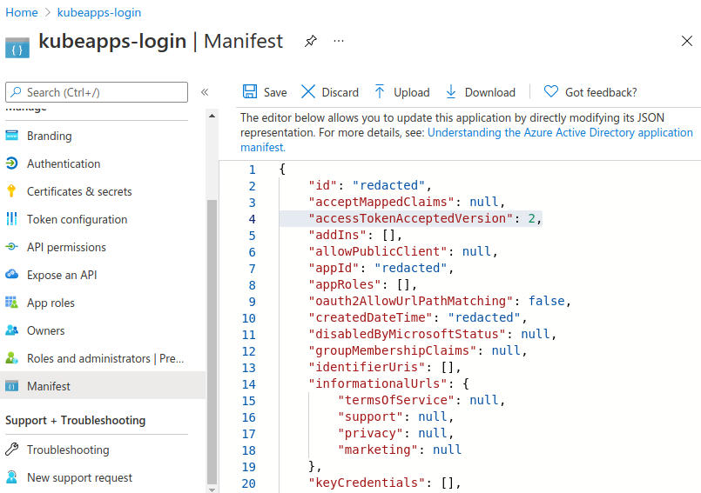
Task: Close the Manifest blade
Action: pyautogui.click(x=687, y=41)
